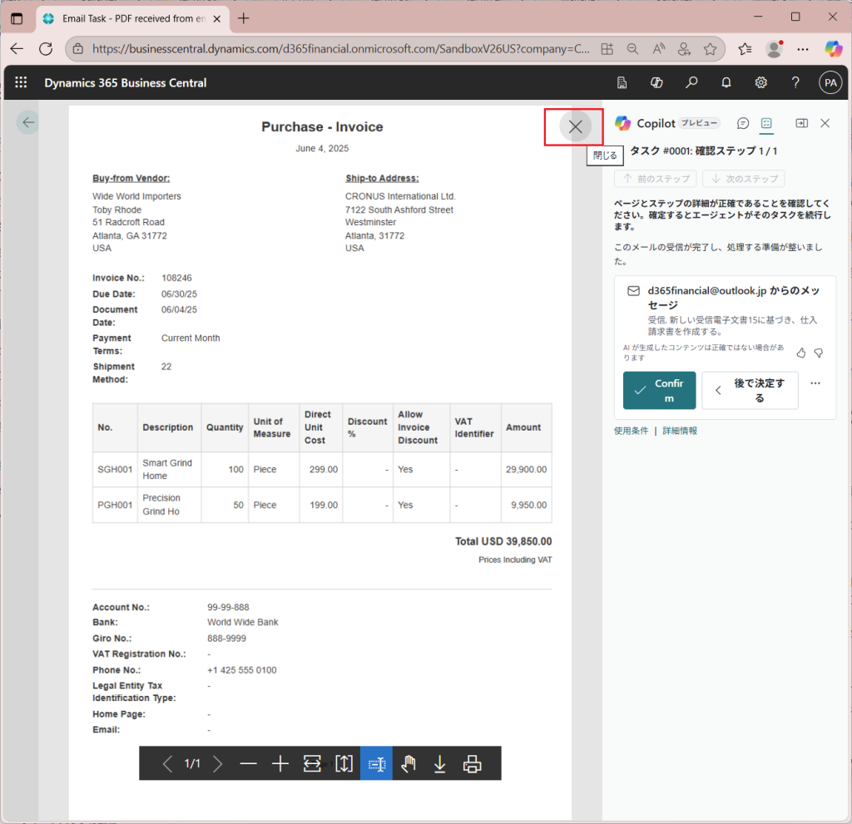Open the PA user account avatar
The height and width of the screenshot is (824, 852).
coord(830,82)
